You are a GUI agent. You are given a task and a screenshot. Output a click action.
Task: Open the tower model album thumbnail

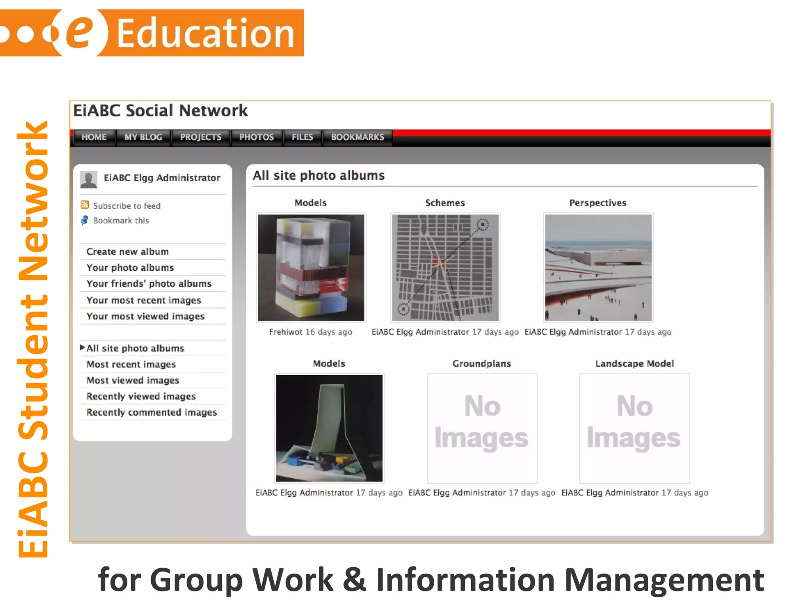[329, 428]
